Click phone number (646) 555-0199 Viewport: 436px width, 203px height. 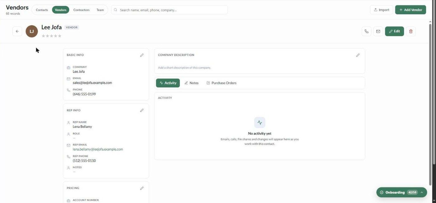84,94
